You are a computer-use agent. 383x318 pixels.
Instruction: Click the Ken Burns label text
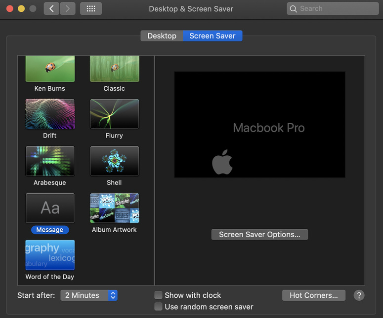tap(50, 88)
